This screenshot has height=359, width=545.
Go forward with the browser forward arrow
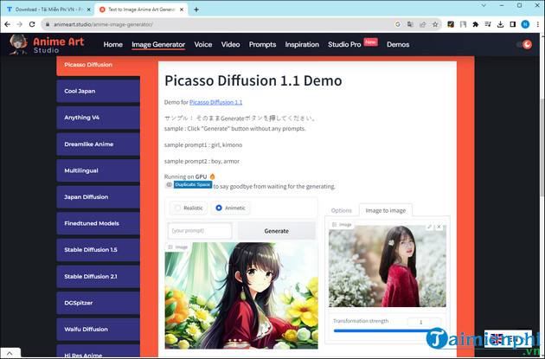click(20, 24)
